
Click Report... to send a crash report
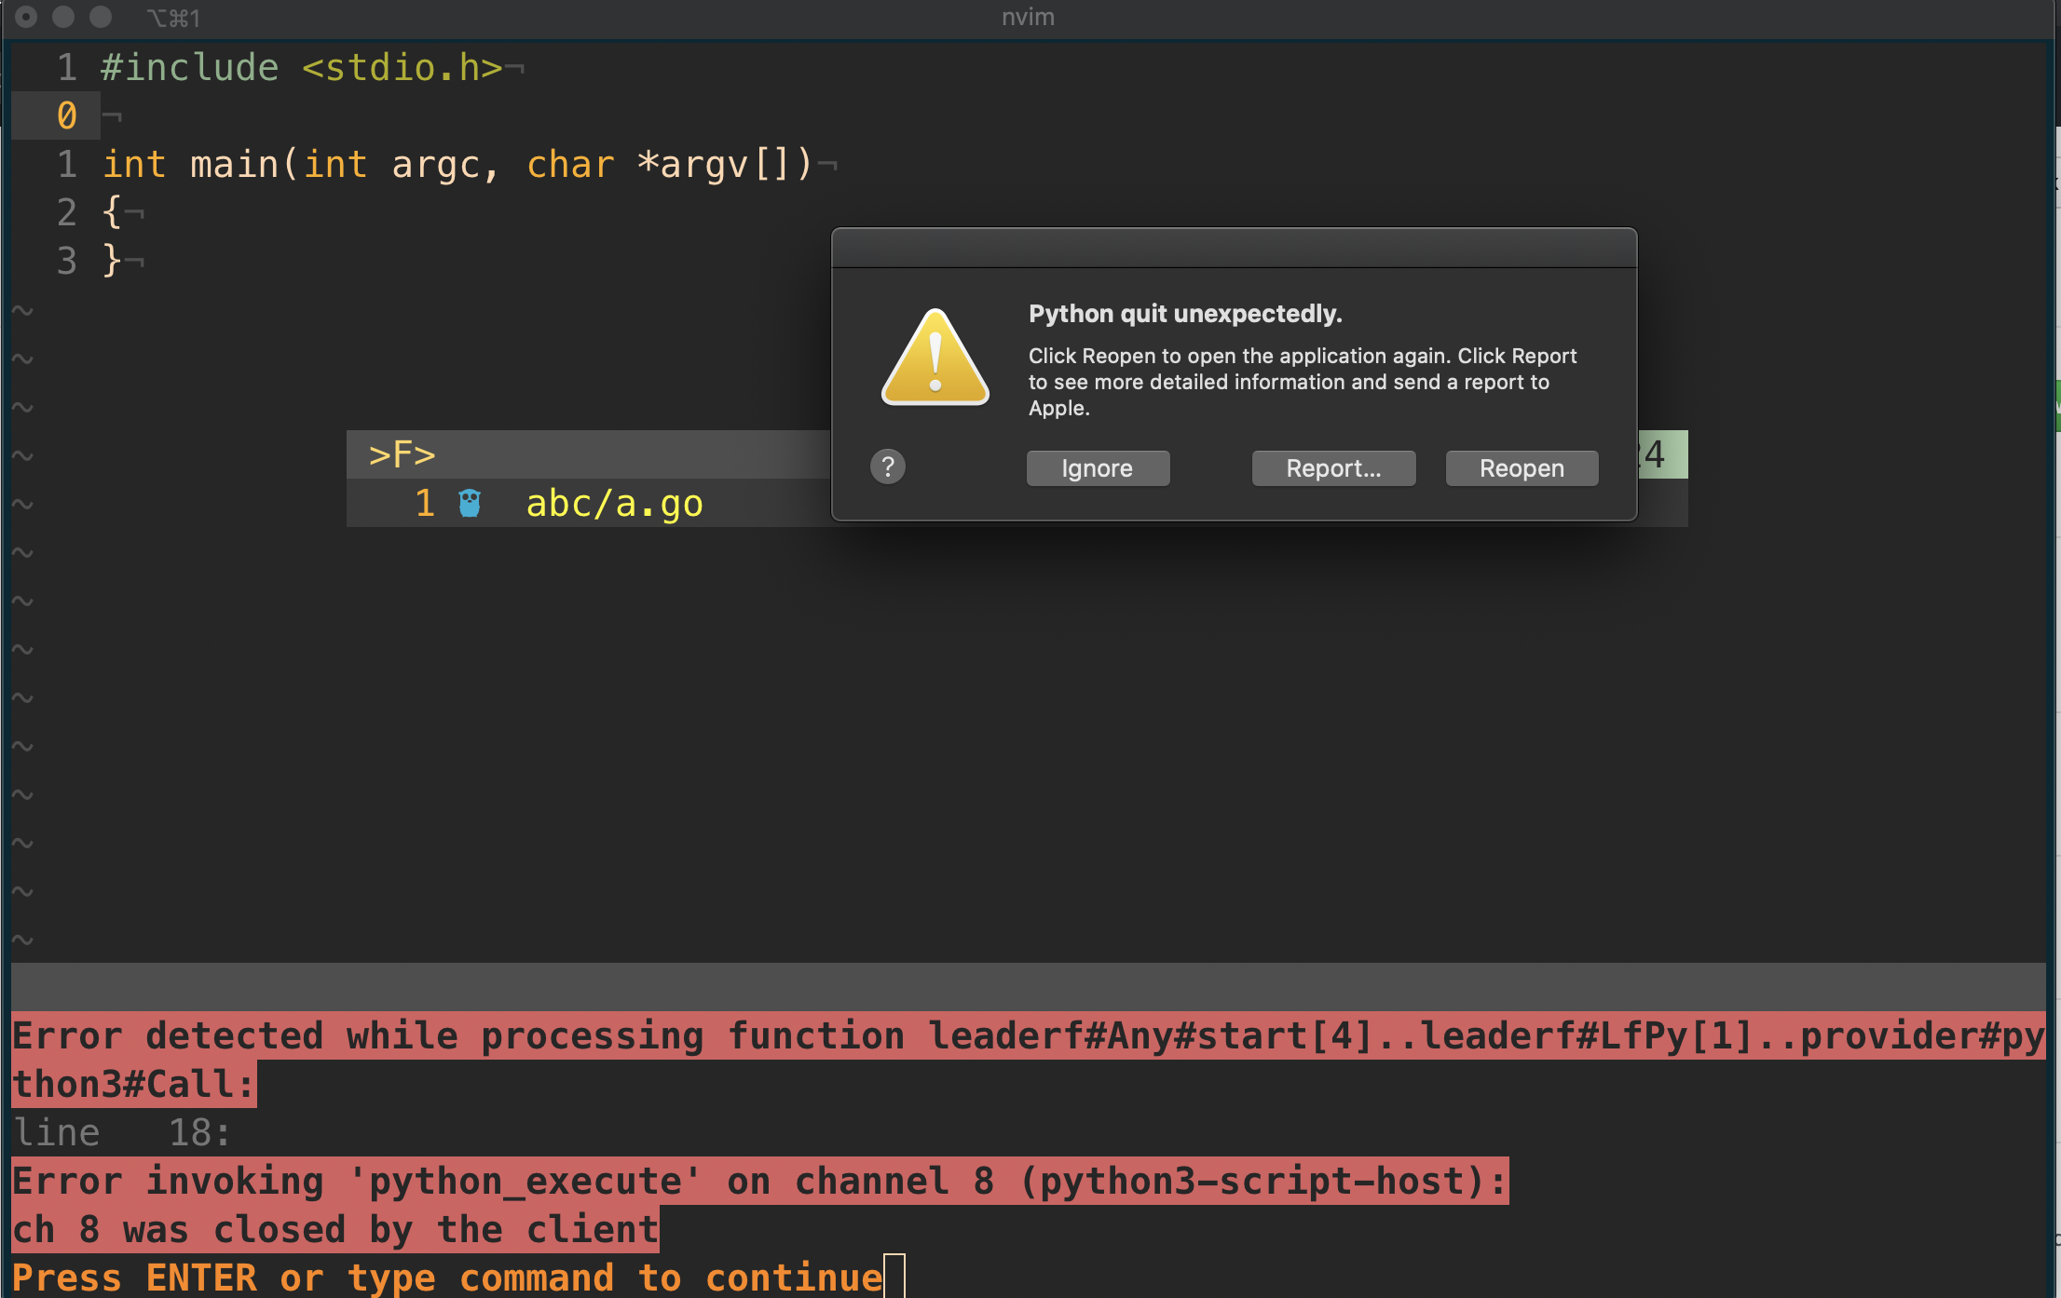[x=1333, y=468]
